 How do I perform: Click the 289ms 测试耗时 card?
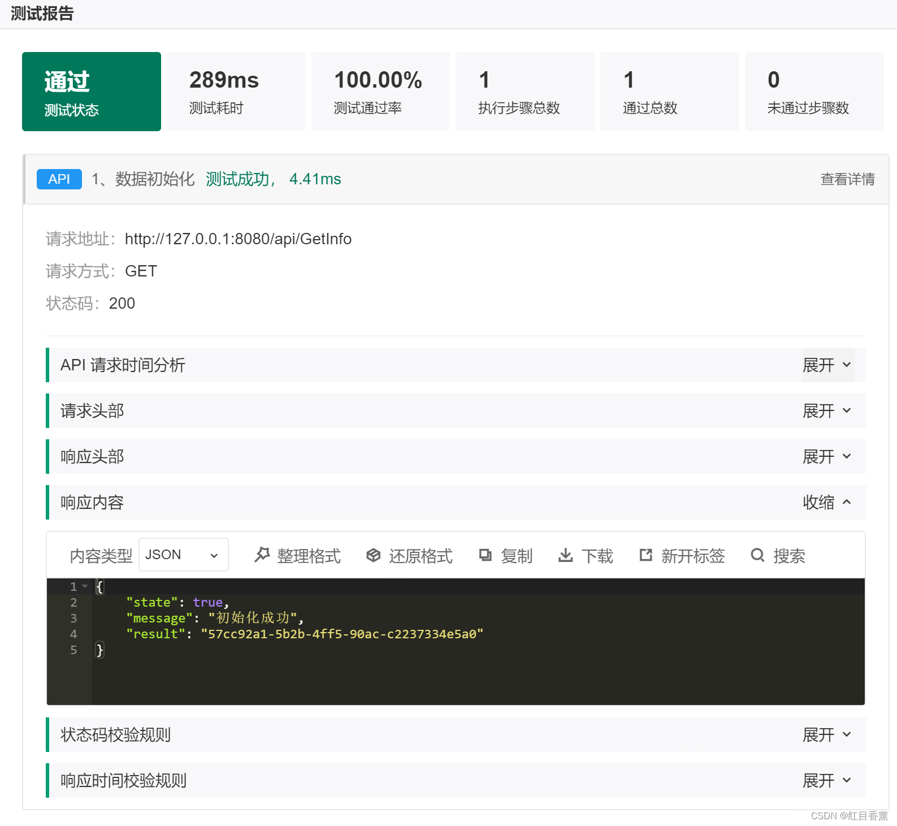click(236, 92)
